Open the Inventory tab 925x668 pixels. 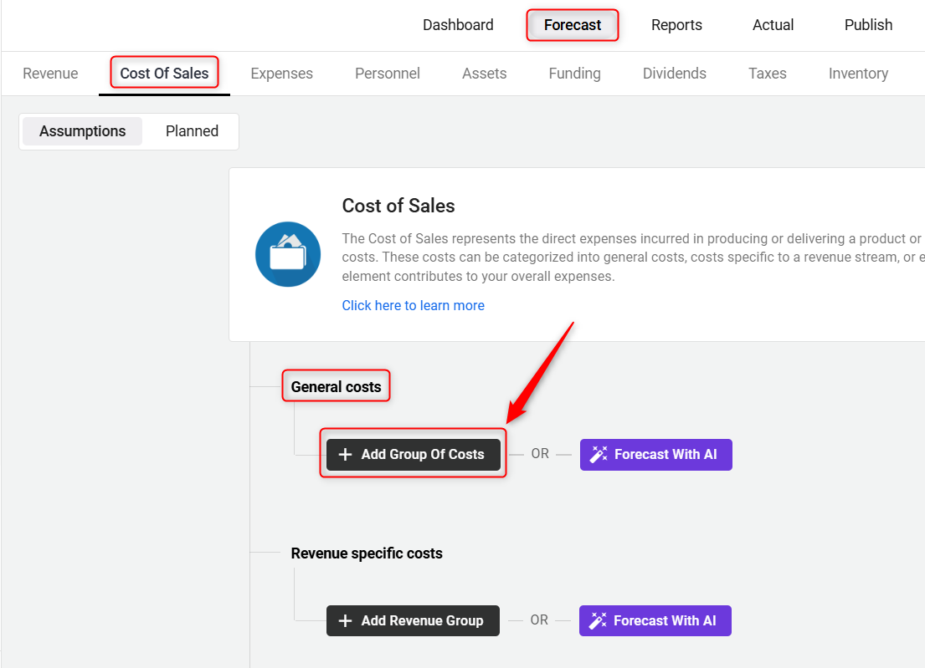coord(858,74)
